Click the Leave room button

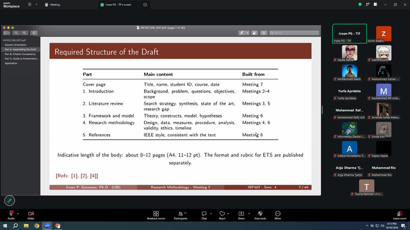(x=400, y=215)
